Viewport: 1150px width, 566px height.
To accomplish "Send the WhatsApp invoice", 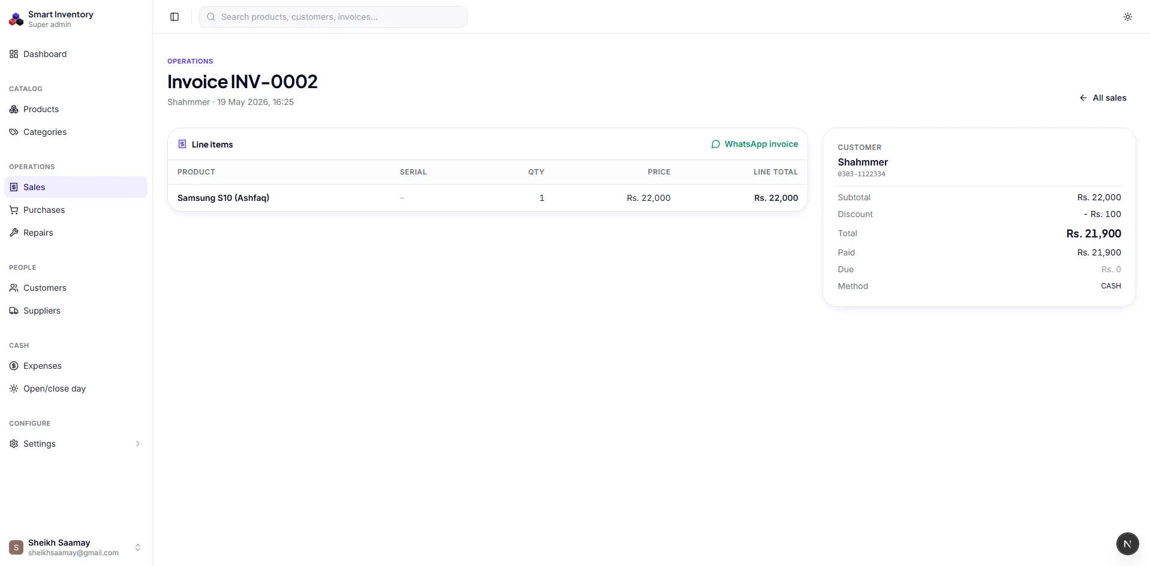I will tap(754, 144).
